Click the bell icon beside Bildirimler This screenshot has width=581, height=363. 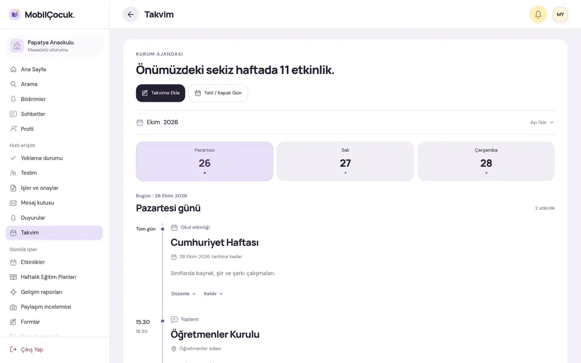(13, 99)
